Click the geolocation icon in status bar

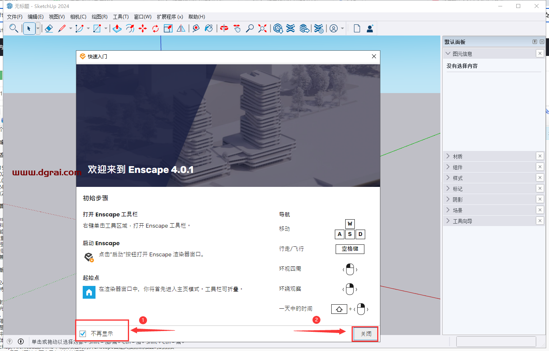[x=10, y=341]
